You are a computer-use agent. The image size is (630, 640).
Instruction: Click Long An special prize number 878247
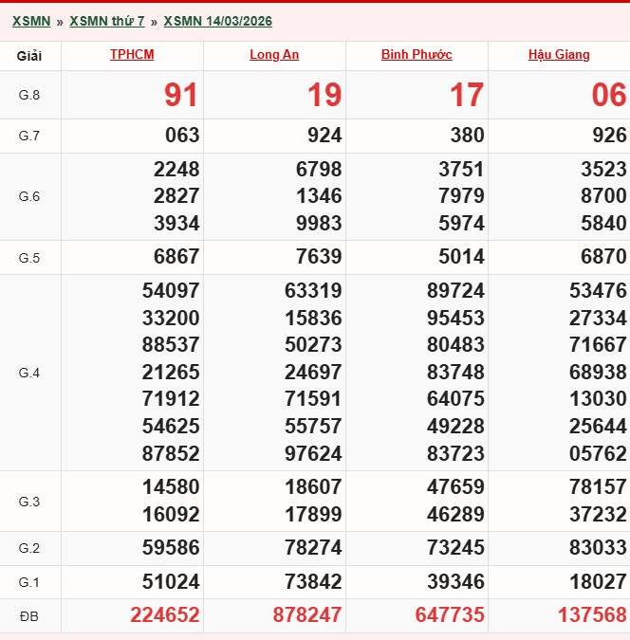click(306, 615)
